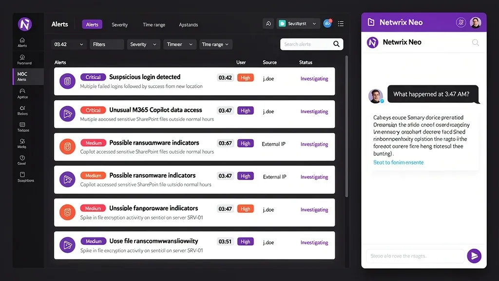Image resolution: width=499 pixels, height=281 pixels.
Task: Open Alerts home icon in sidebar
Action: pos(22,42)
